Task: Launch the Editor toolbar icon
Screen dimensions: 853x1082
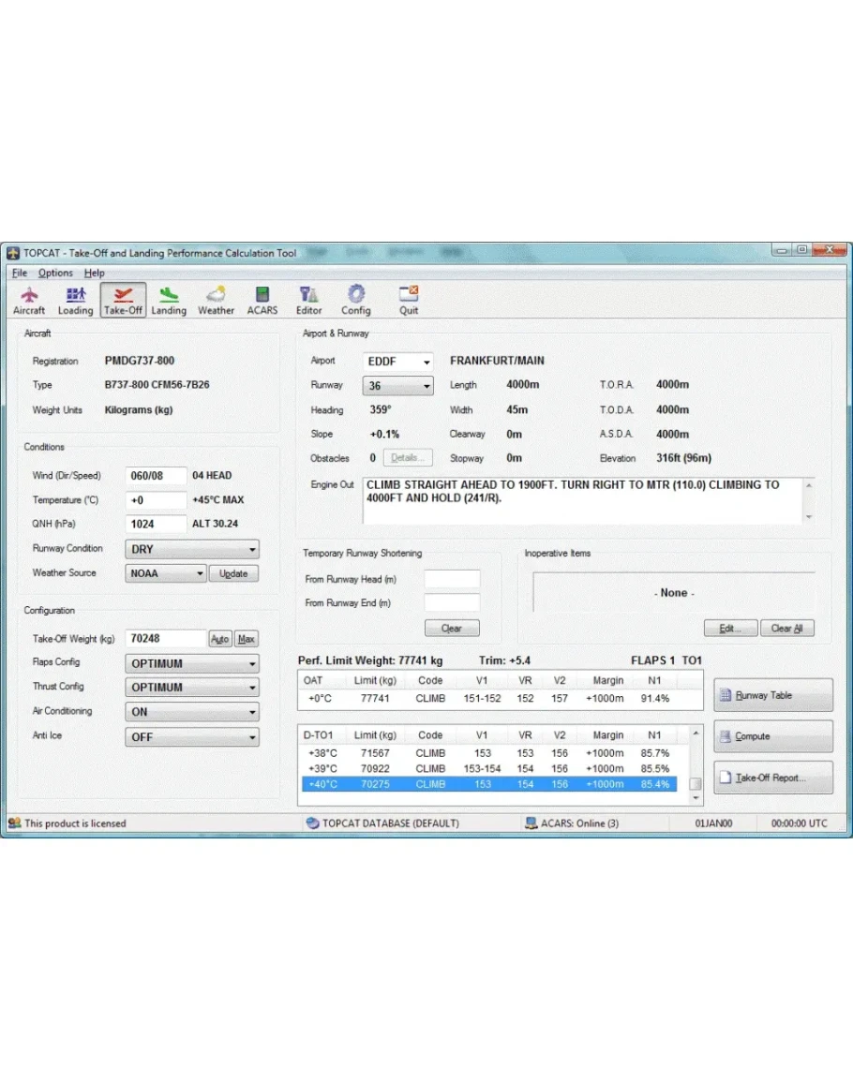Action: pyautogui.click(x=308, y=300)
